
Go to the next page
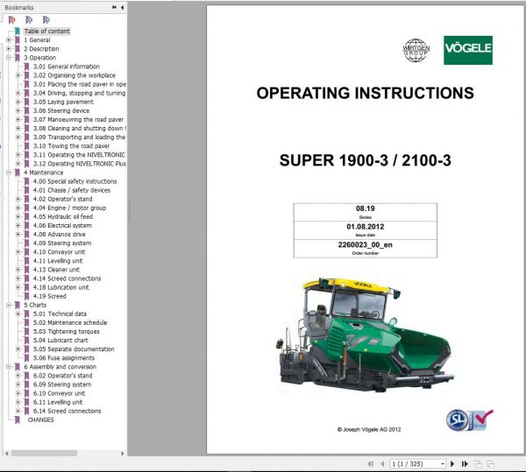(452, 463)
